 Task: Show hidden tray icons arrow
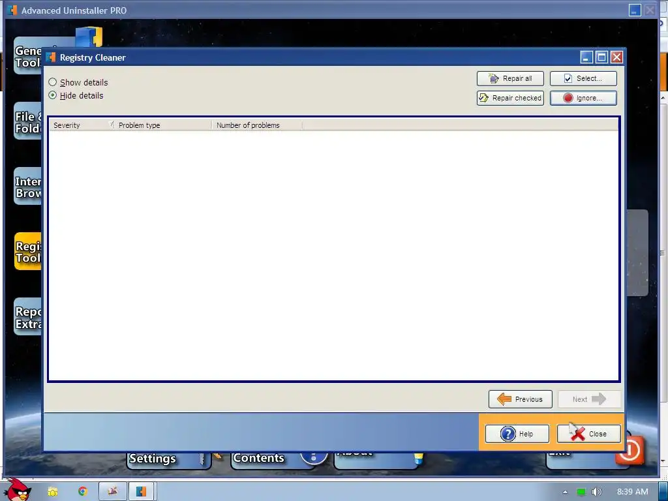coord(565,492)
